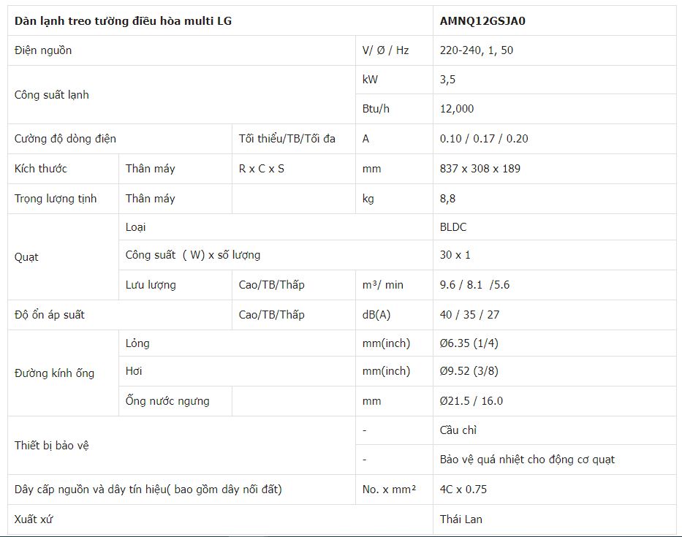Click the 'Bảo vệ quá nhiệt cho động cơ quạt' cell
This screenshot has height=537, width=682.
[527, 460]
